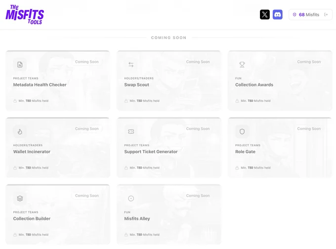Click 'Min. TBD Misfits held' on Support Ticket Generator
This screenshot has width=336, height=249.
tap(144, 168)
